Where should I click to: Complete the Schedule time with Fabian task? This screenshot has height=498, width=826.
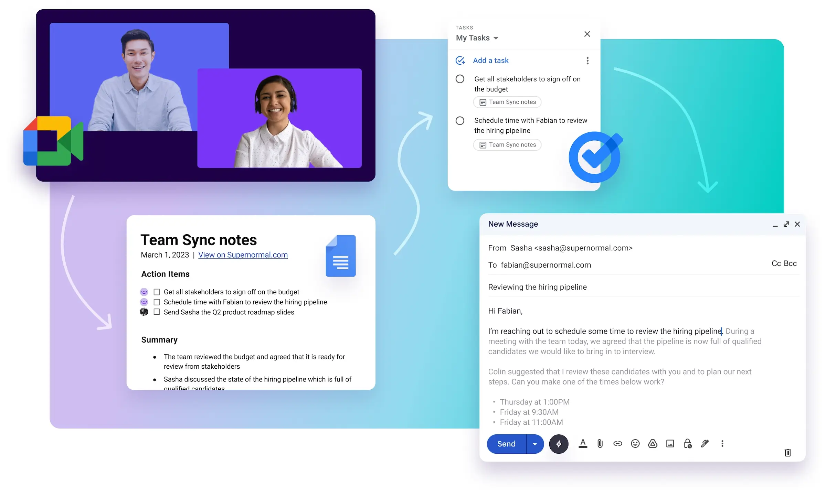pyautogui.click(x=460, y=121)
